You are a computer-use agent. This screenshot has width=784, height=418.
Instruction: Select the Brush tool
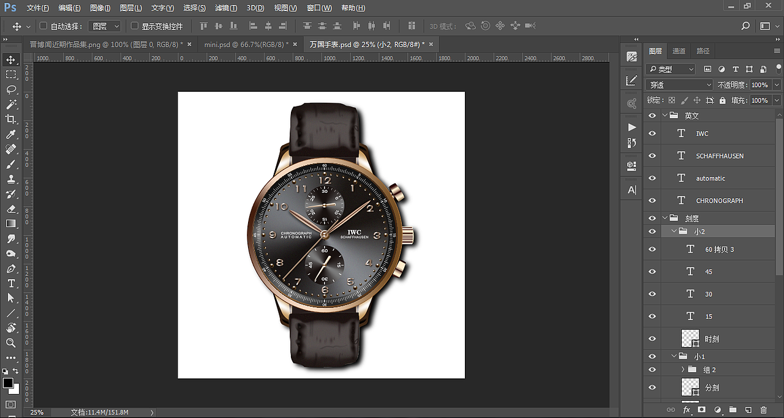tap(11, 164)
